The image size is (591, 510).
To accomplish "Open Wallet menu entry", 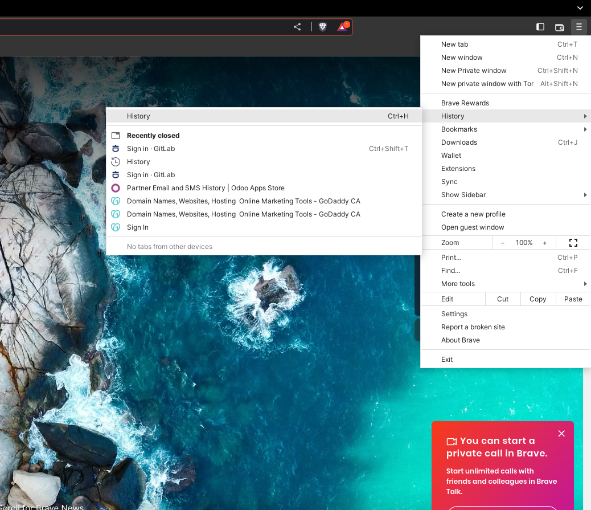I will [506, 156].
